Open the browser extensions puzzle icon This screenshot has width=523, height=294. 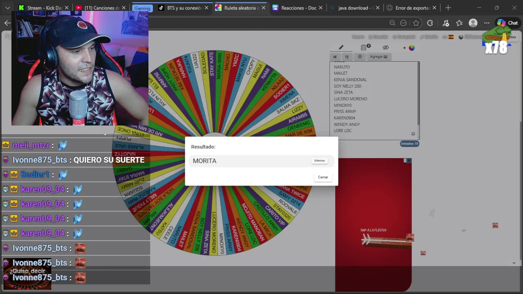(430, 23)
